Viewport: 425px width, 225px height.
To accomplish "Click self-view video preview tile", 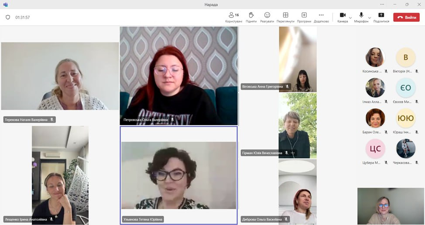I will 391,206.
